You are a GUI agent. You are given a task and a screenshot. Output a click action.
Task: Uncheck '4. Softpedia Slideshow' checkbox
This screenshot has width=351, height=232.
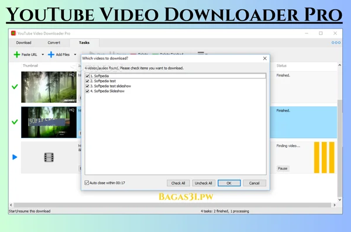click(88, 91)
